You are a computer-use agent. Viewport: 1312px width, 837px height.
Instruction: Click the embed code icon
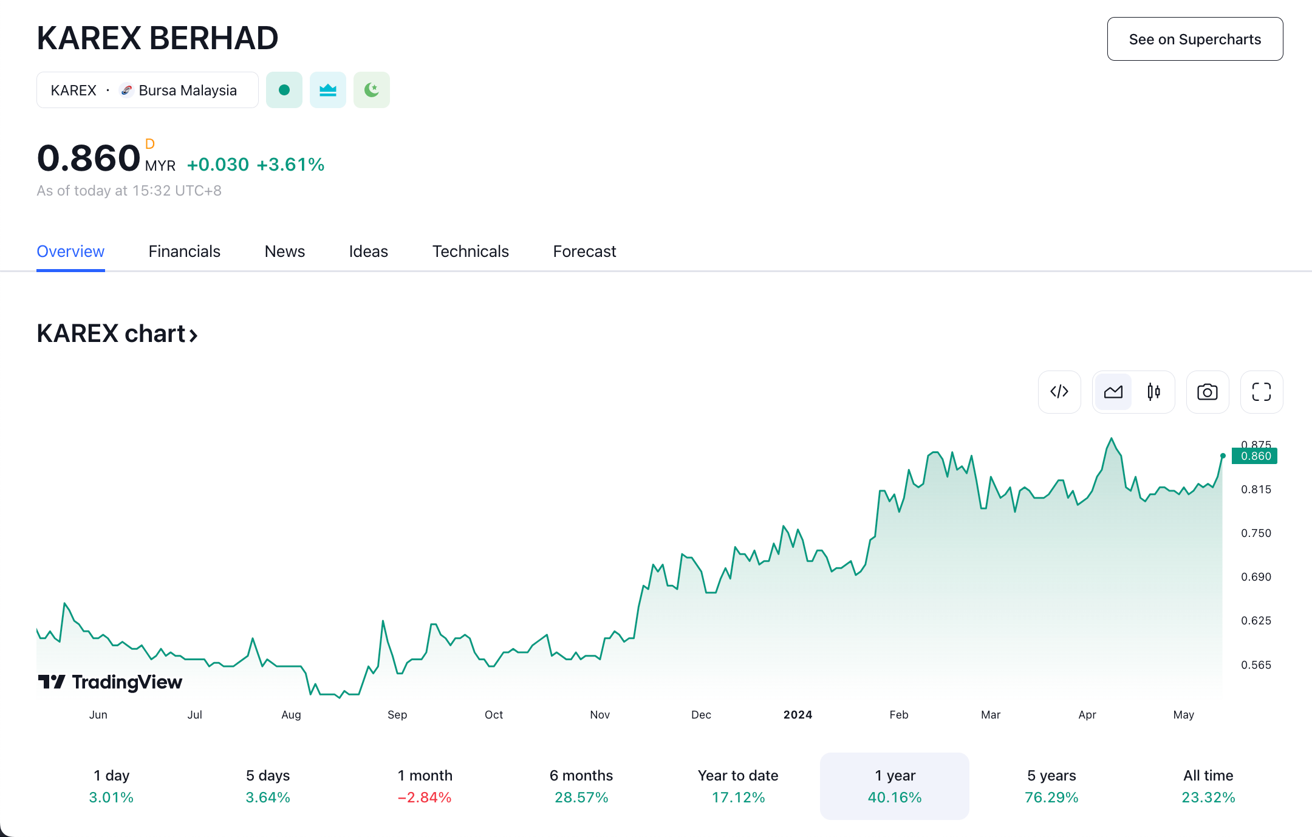(x=1059, y=392)
